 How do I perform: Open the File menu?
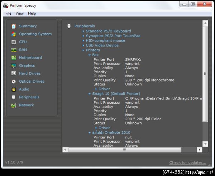[8, 13]
